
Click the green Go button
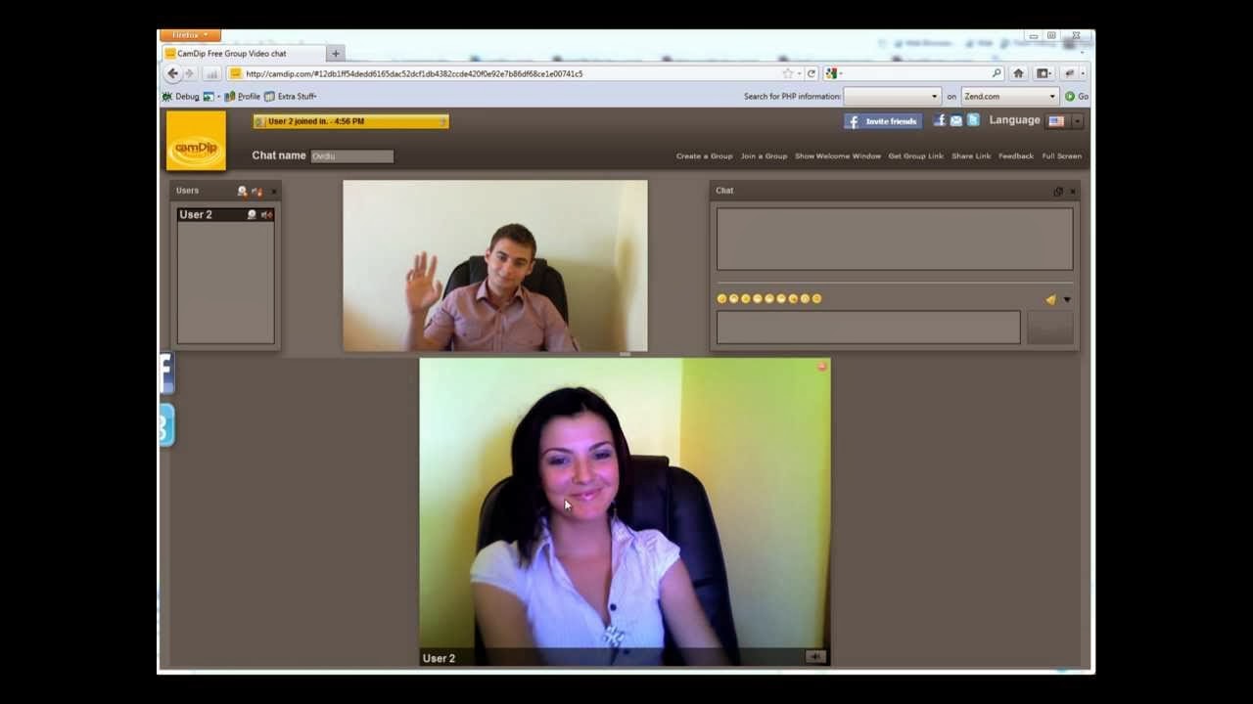coord(1077,97)
